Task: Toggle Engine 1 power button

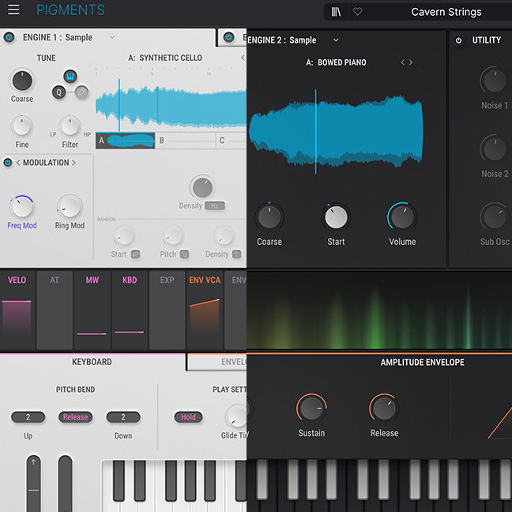Action: pos(9,37)
